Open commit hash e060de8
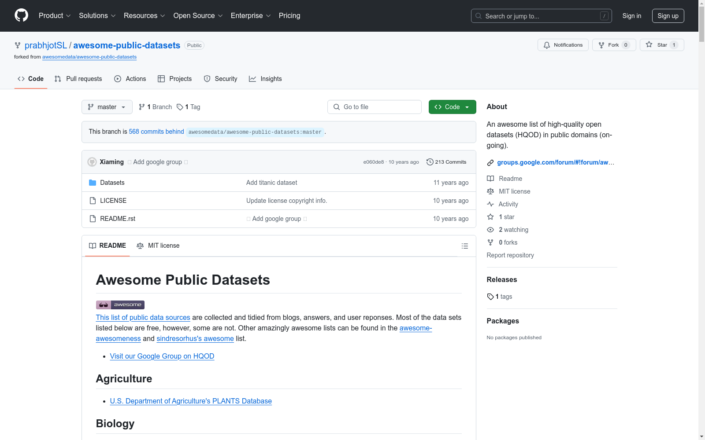 click(x=374, y=162)
